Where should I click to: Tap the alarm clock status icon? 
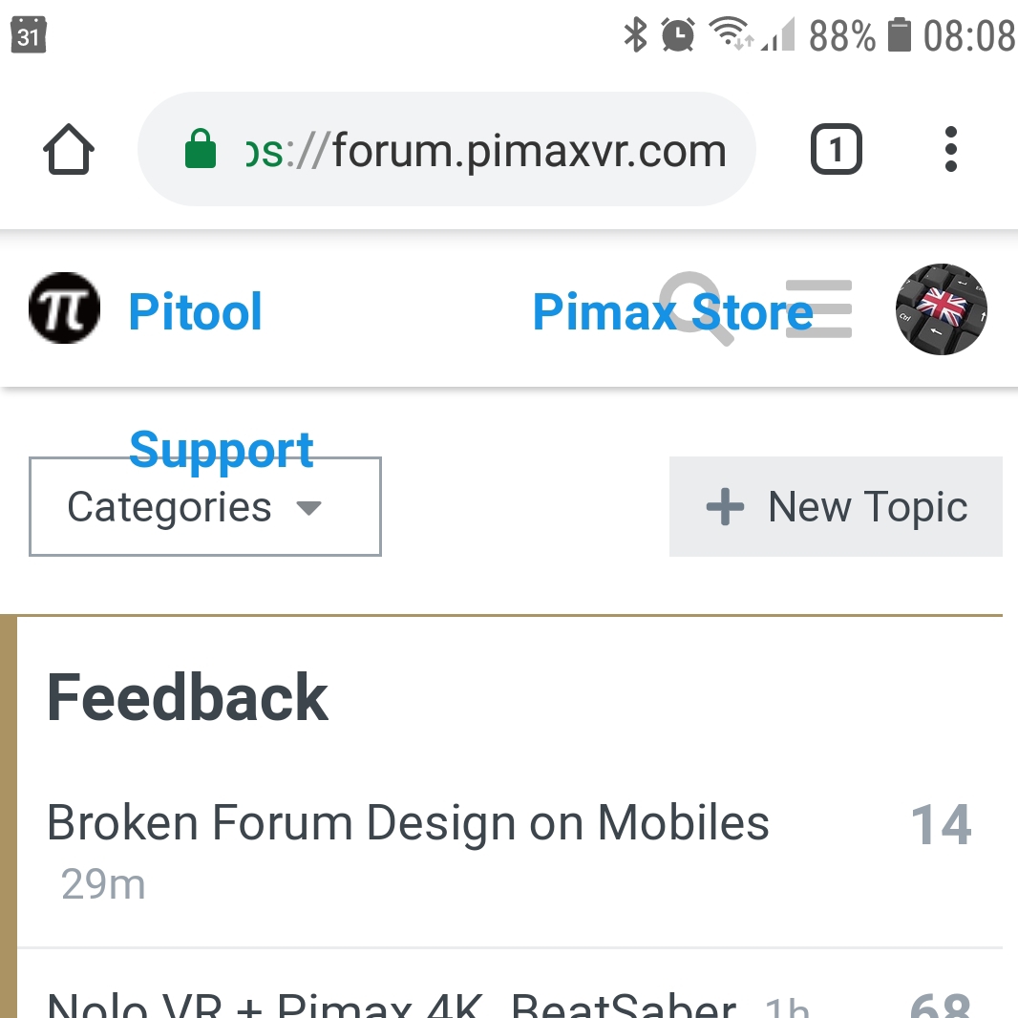[678, 36]
